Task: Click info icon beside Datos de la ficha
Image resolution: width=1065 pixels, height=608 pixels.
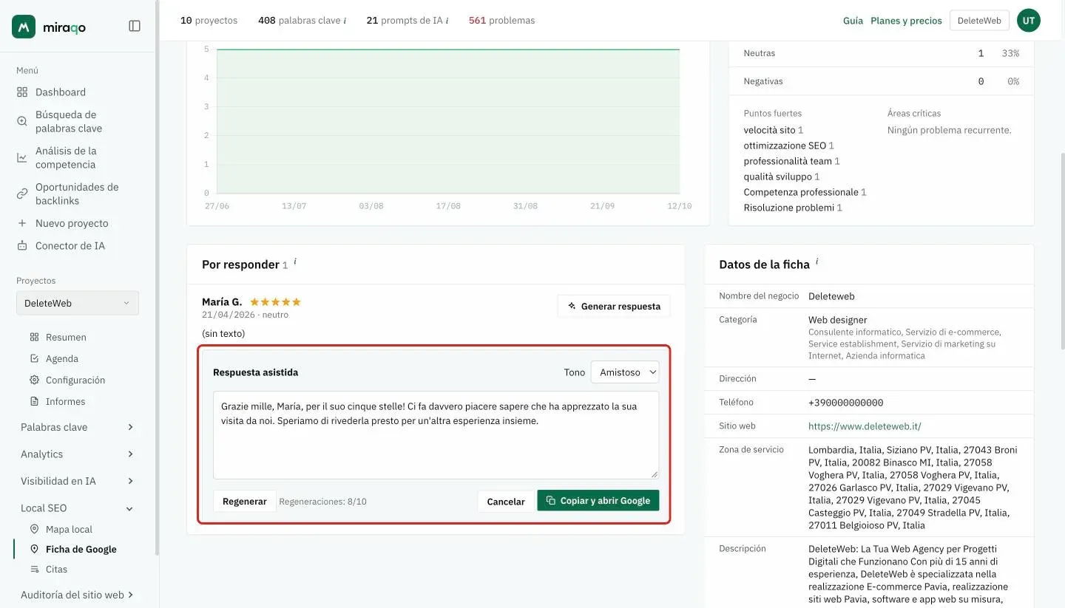Action: 817,262
